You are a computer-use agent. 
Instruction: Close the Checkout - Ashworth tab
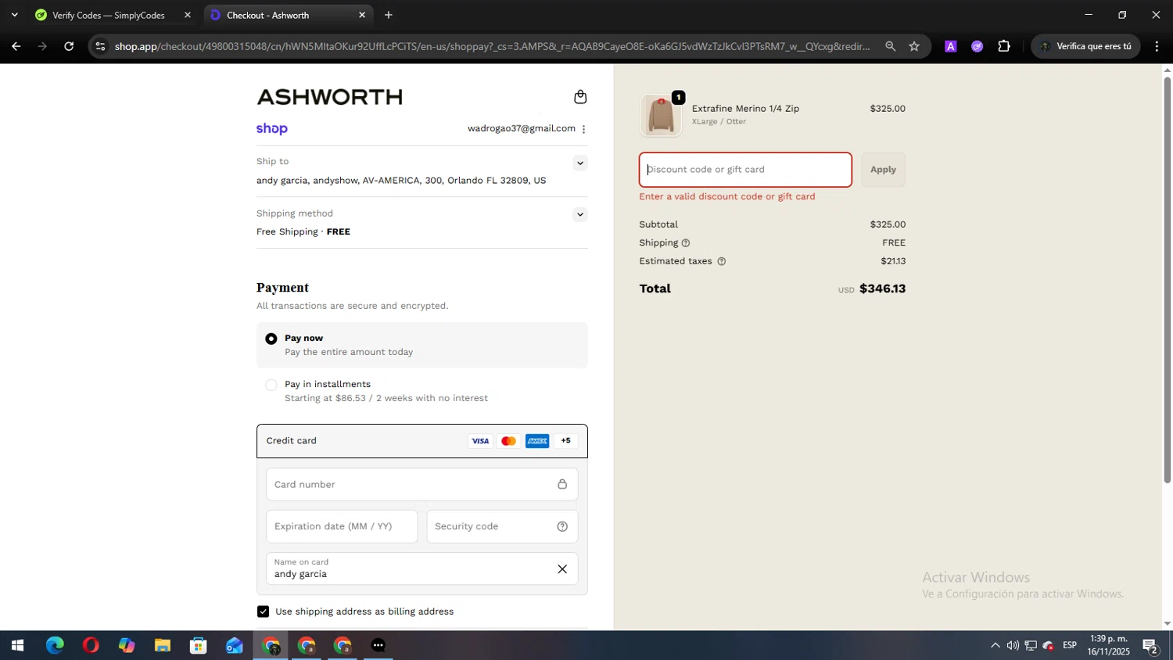(362, 15)
